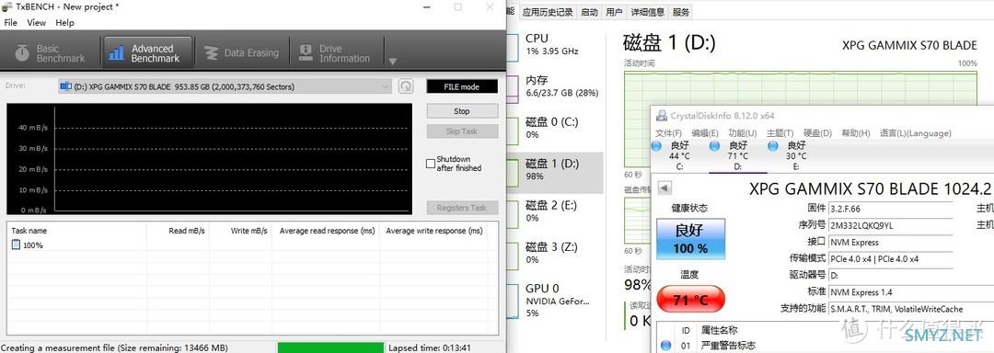Open the 详细信息 tab in Task Manager
The height and width of the screenshot is (353, 994).
tap(647, 12)
